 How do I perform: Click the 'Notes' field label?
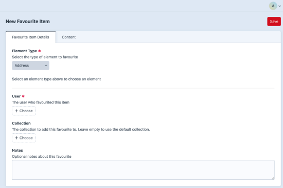point(17,151)
